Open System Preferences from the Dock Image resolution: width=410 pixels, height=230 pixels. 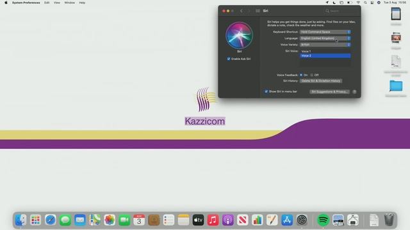[302, 220]
